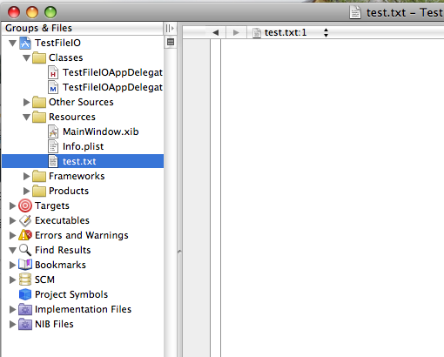The image size is (444, 357).
Task: Click the red Targets bullseye icon
Action: click(25, 205)
